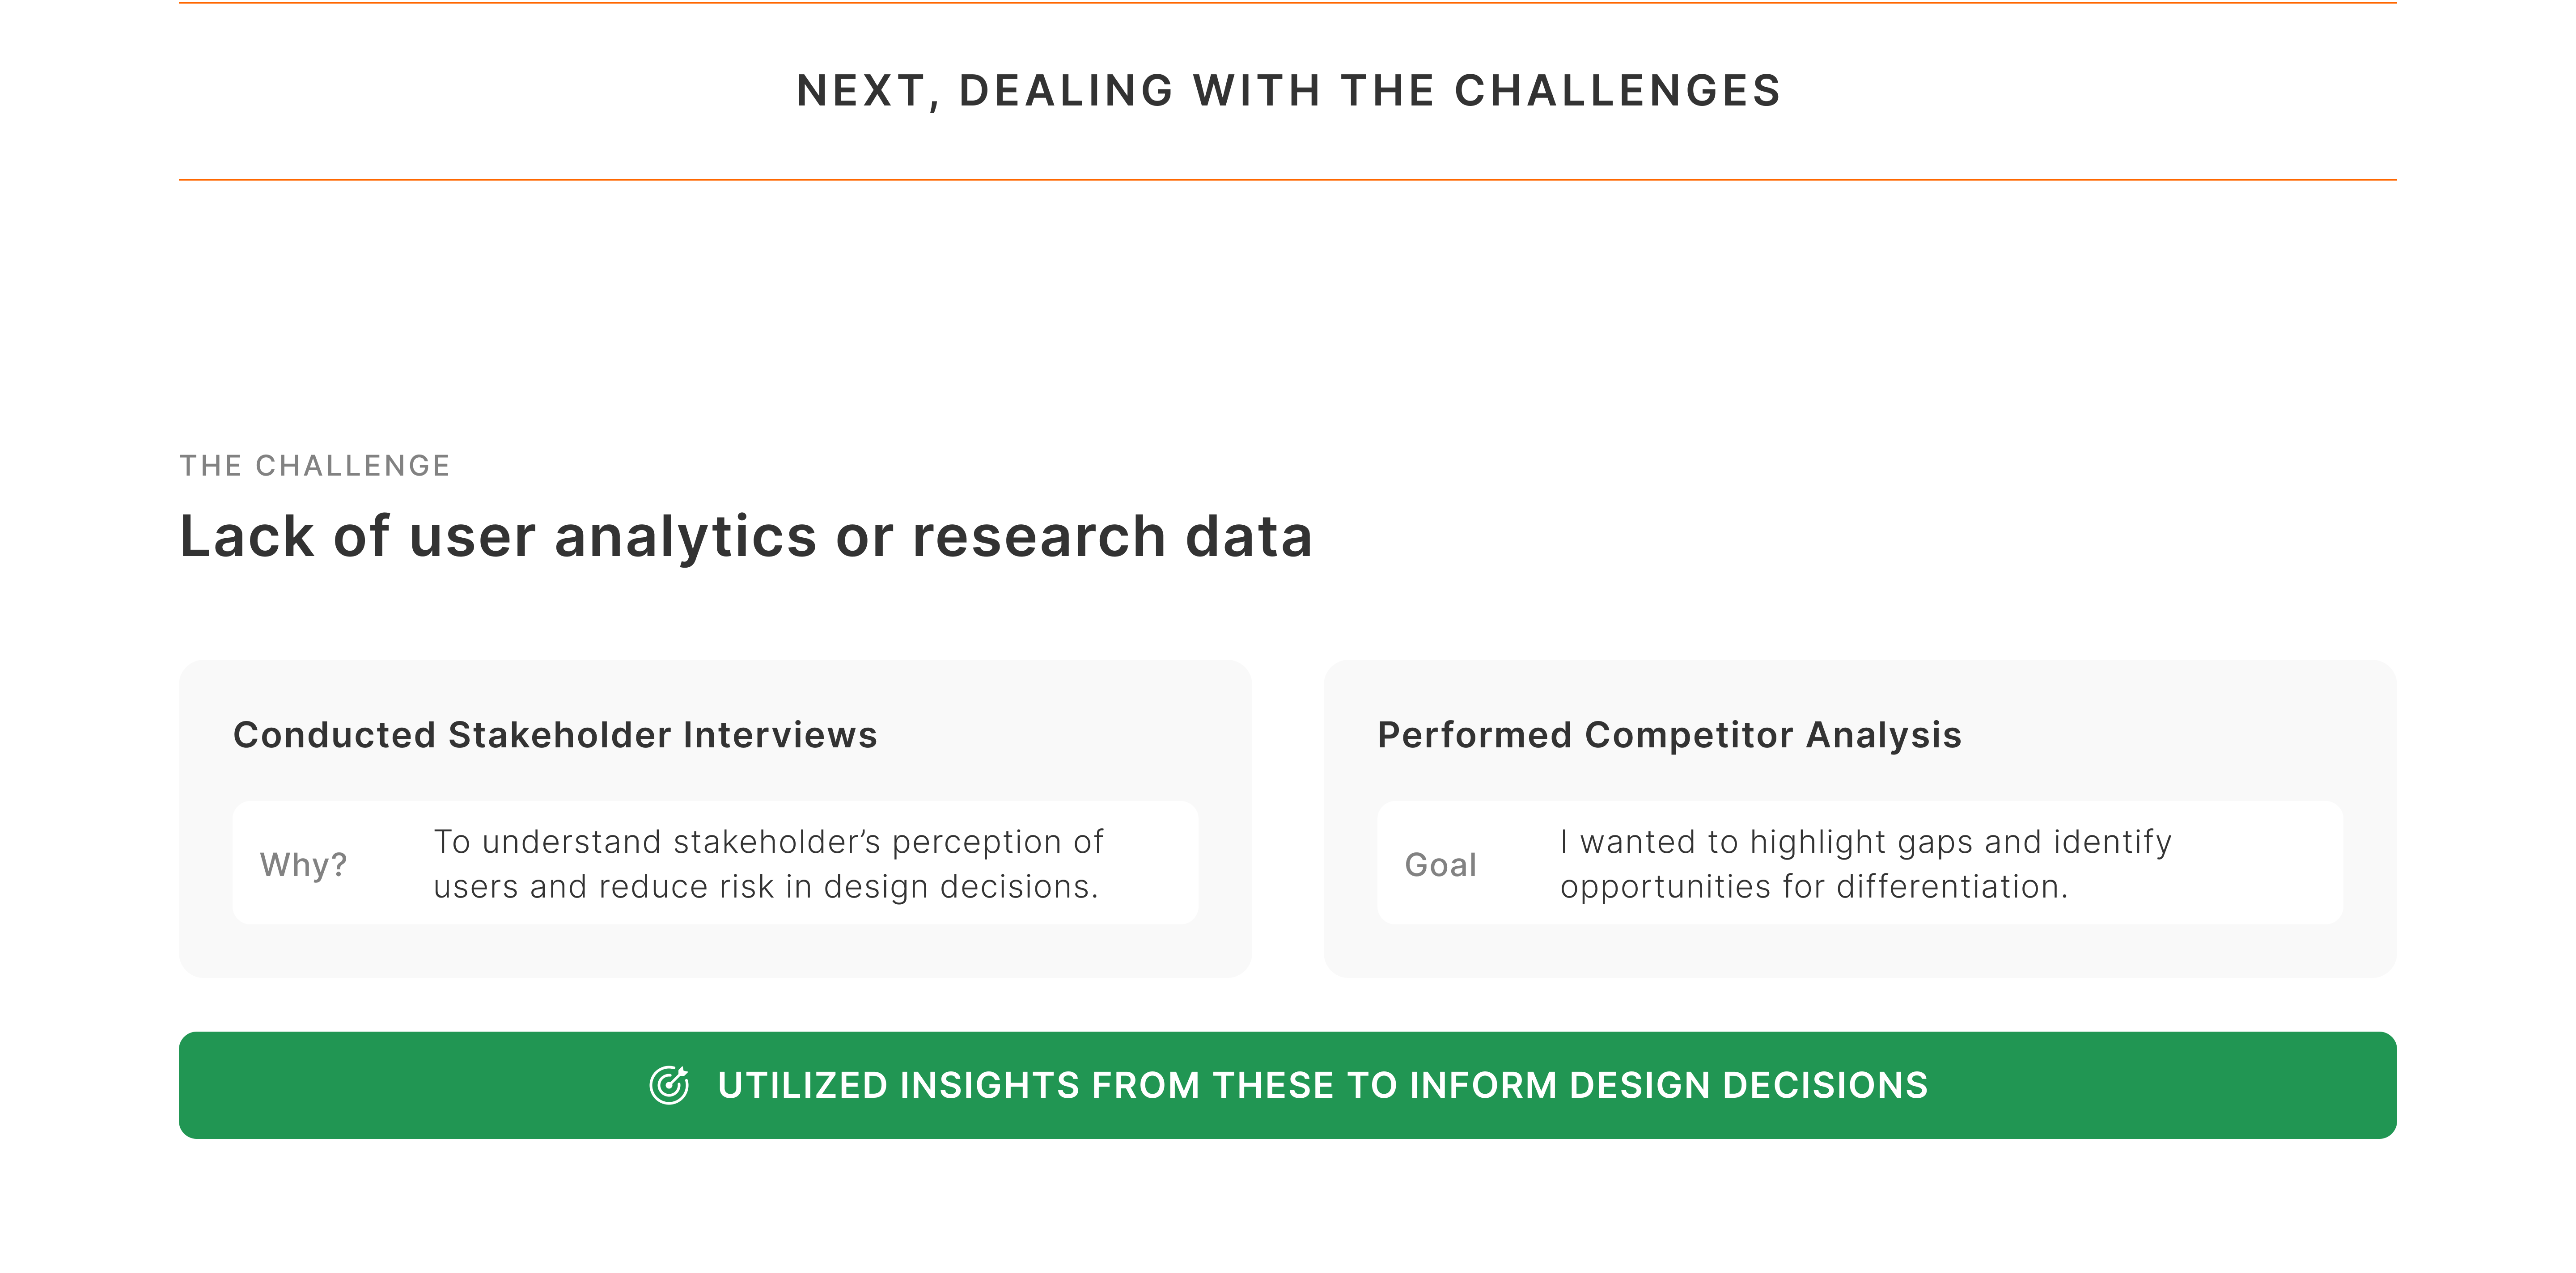Screen dimensions: 2576x1273
Task: Click the 'Lack of user analytics' headline
Action: coord(745,536)
